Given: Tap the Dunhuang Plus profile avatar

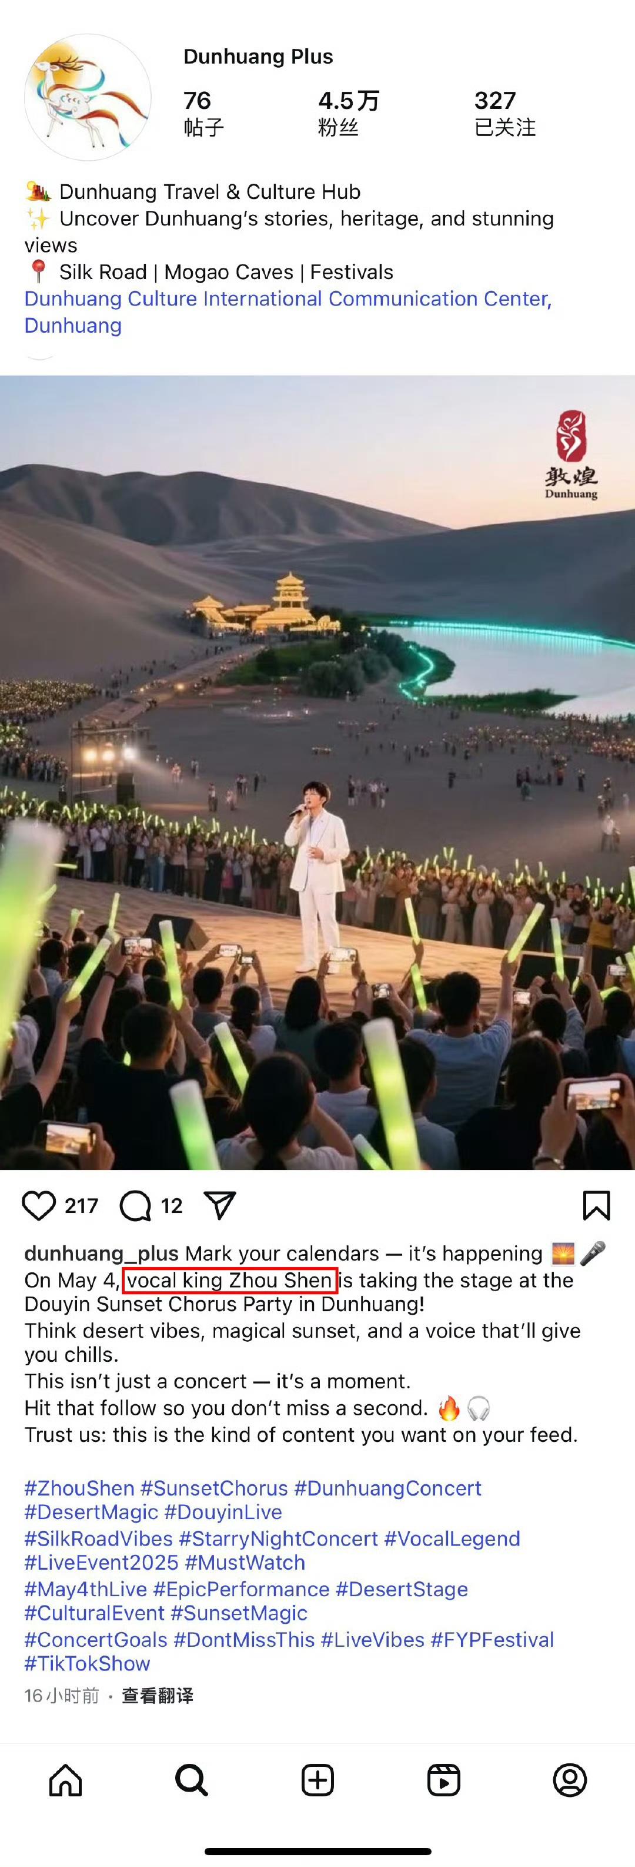Looking at the screenshot, I should pos(88,97).
